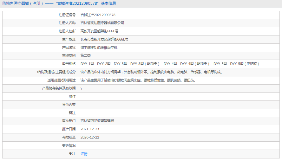Click the label 变更情况
This screenshot has width=282, height=161.
coord(69,145)
